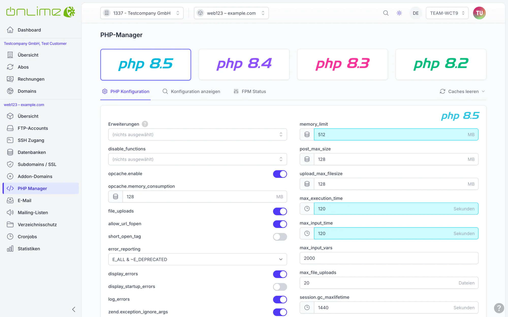Image resolution: width=508 pixels, height=317 pixels.
Task: Enable the short_open_tag switch
Action: pos(280,237)
